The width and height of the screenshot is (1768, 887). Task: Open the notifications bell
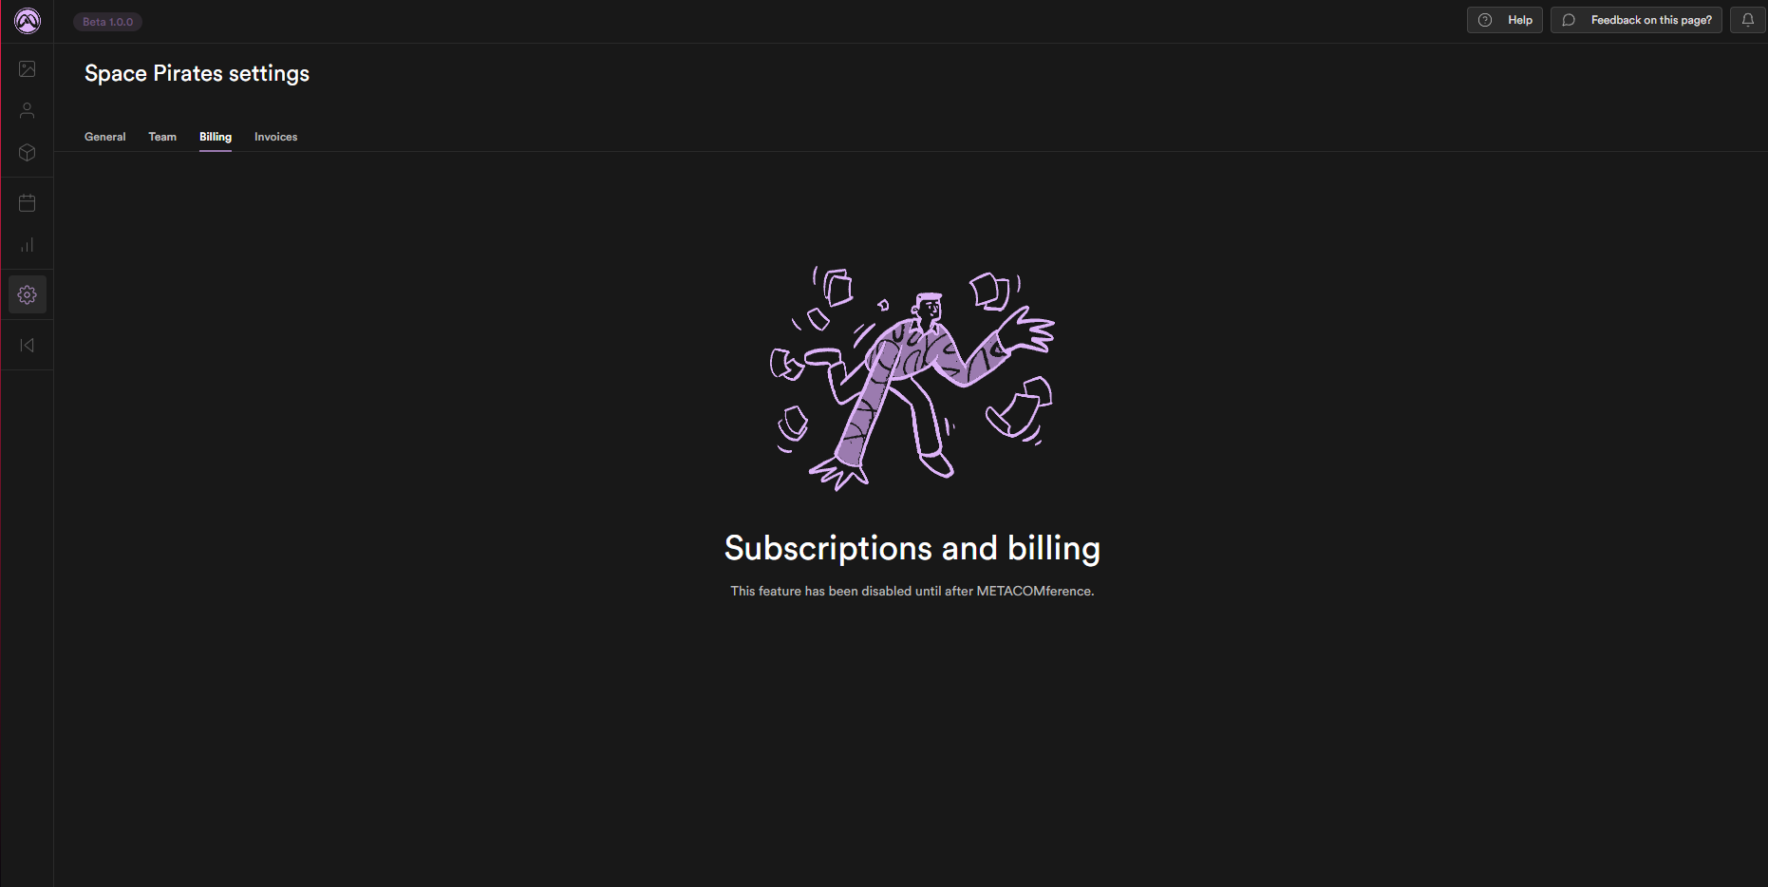coord(1748,20)
